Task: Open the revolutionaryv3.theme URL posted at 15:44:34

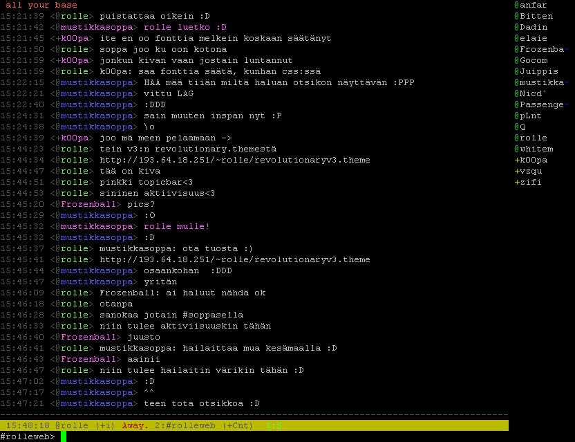Action: [x=235, y=160]
